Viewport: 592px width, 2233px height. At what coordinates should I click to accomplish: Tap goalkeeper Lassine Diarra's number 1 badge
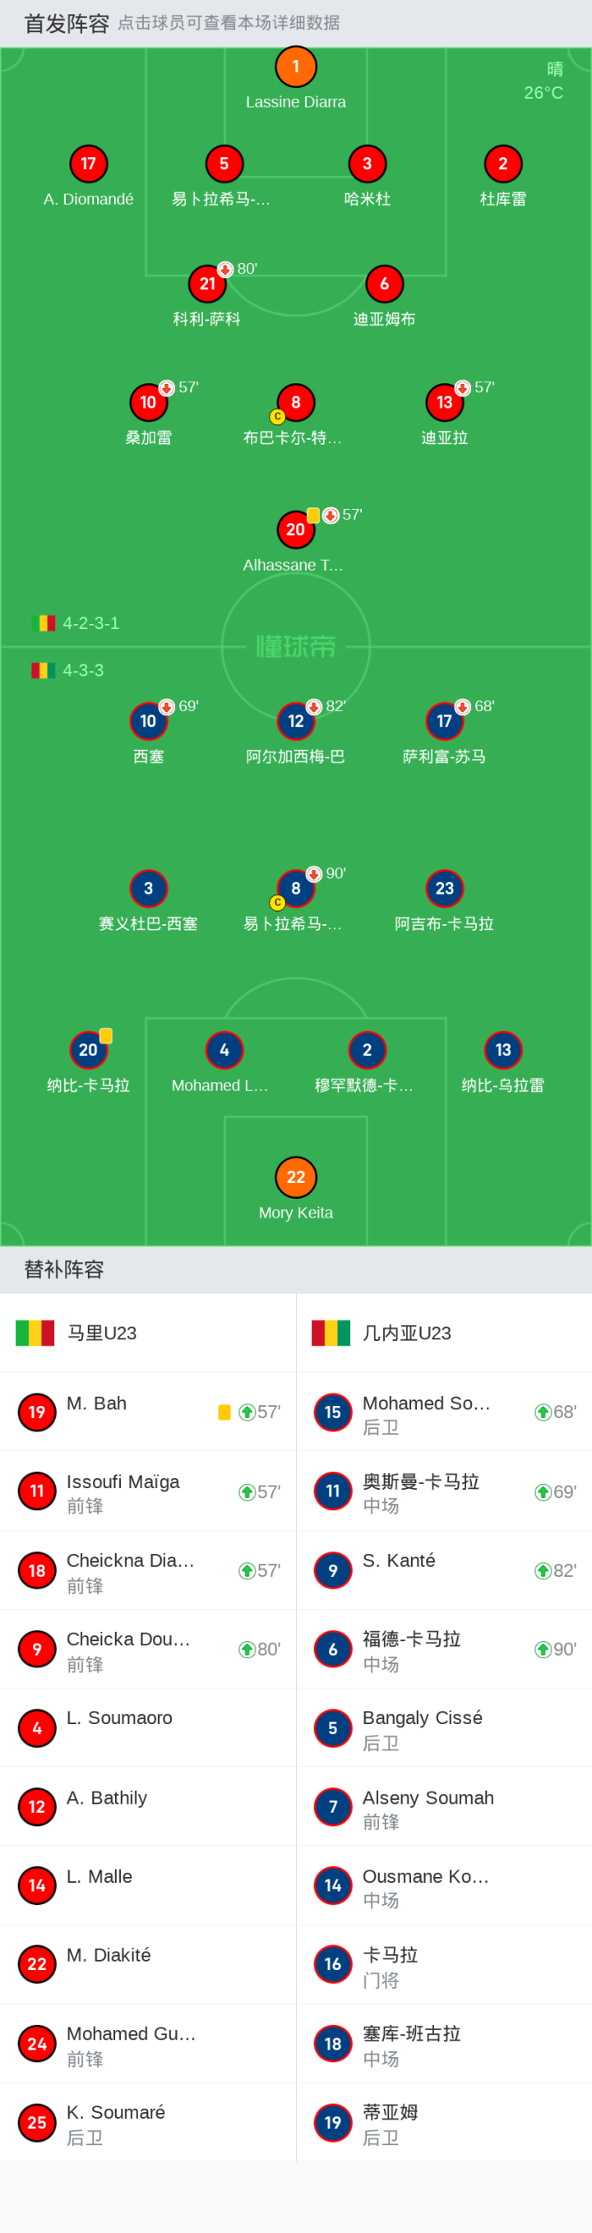[295, 67]
